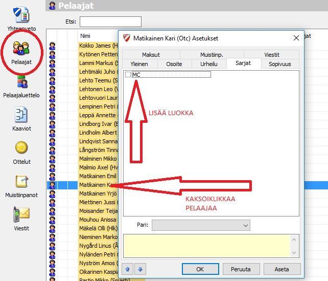Open the Ottelut matches icon
This screenshot has width=328, height=281.
point(21,147)
